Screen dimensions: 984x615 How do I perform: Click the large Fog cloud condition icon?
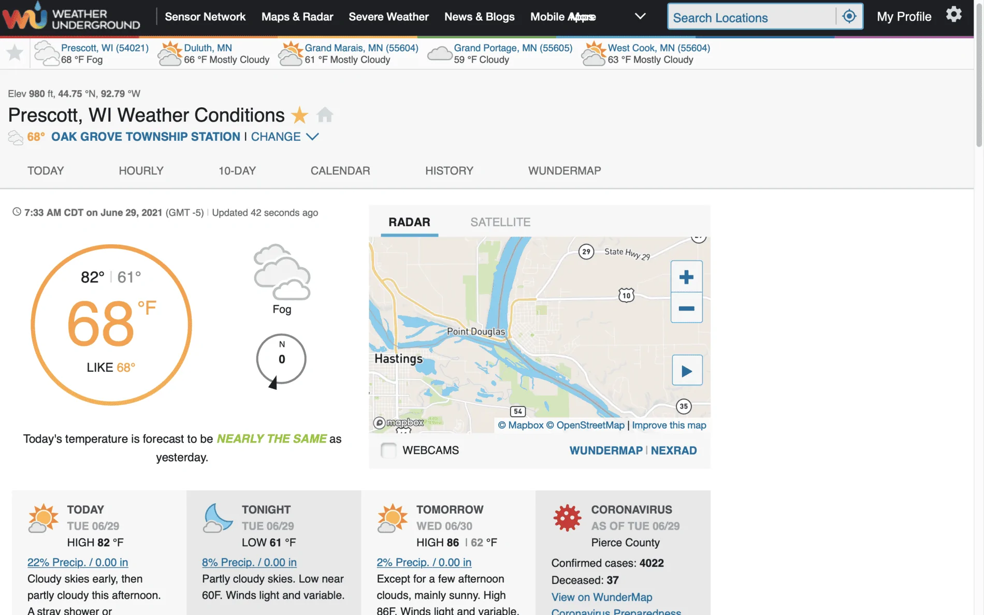click(282, 272)
